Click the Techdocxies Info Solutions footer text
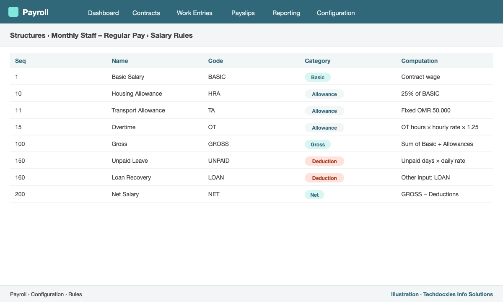Screen dimensions: 503x302 coord(458,294)
